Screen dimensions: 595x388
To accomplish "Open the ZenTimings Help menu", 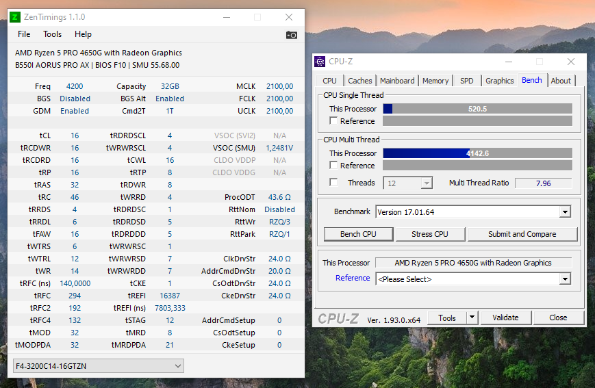I will point(83,34).
